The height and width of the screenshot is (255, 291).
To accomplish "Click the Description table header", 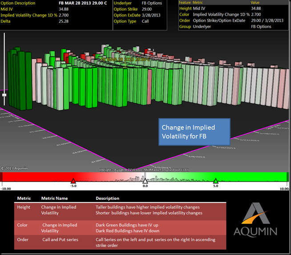I will pyautogui.click(x=107, y=198).
